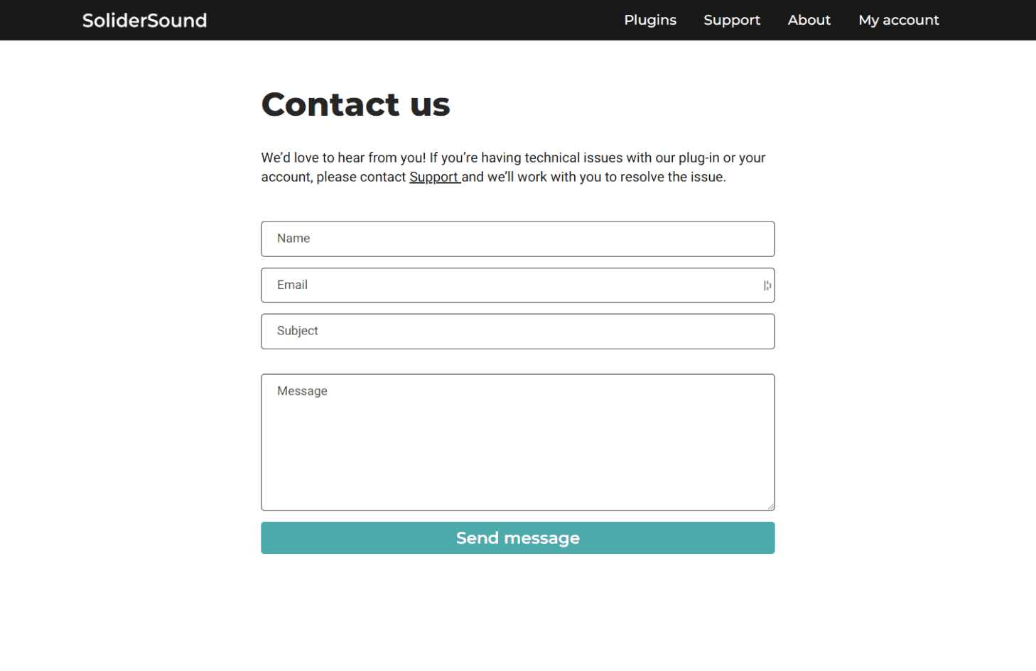This screenshot has width=1036, height=671.
Task: Click the word "plug-in" in the intro text
Action: [698, 158]
